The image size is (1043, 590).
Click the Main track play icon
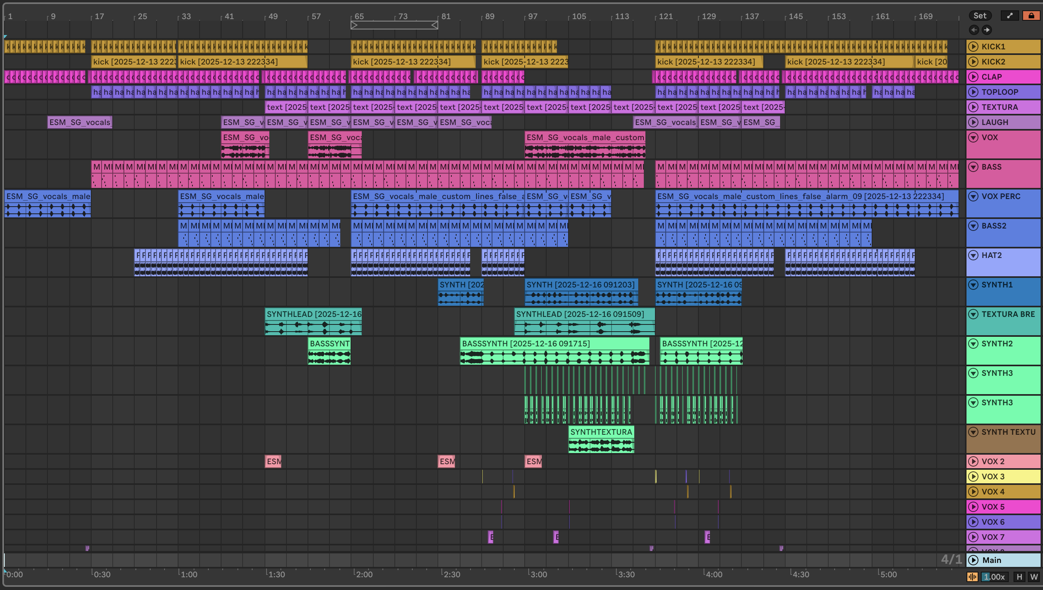[x=973, y=560]
